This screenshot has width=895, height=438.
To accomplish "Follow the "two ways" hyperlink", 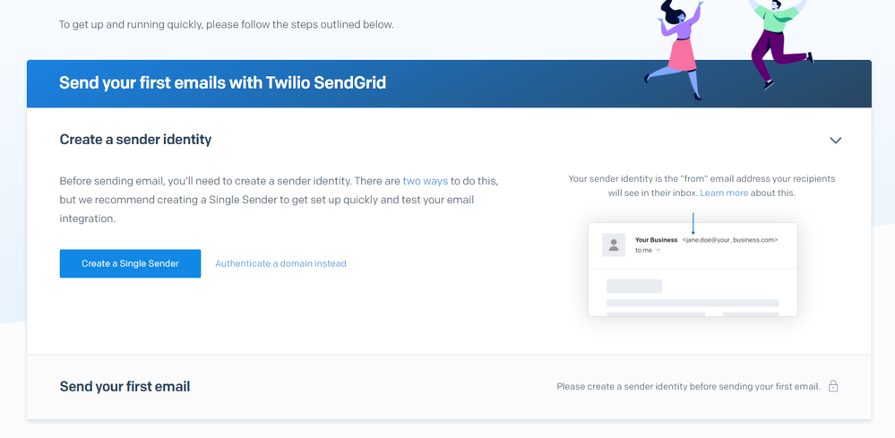I will (425, 181).
